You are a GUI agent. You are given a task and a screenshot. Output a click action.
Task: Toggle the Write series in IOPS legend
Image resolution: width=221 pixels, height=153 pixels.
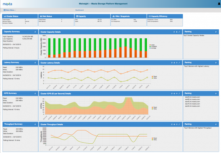(x=154, y=109)
